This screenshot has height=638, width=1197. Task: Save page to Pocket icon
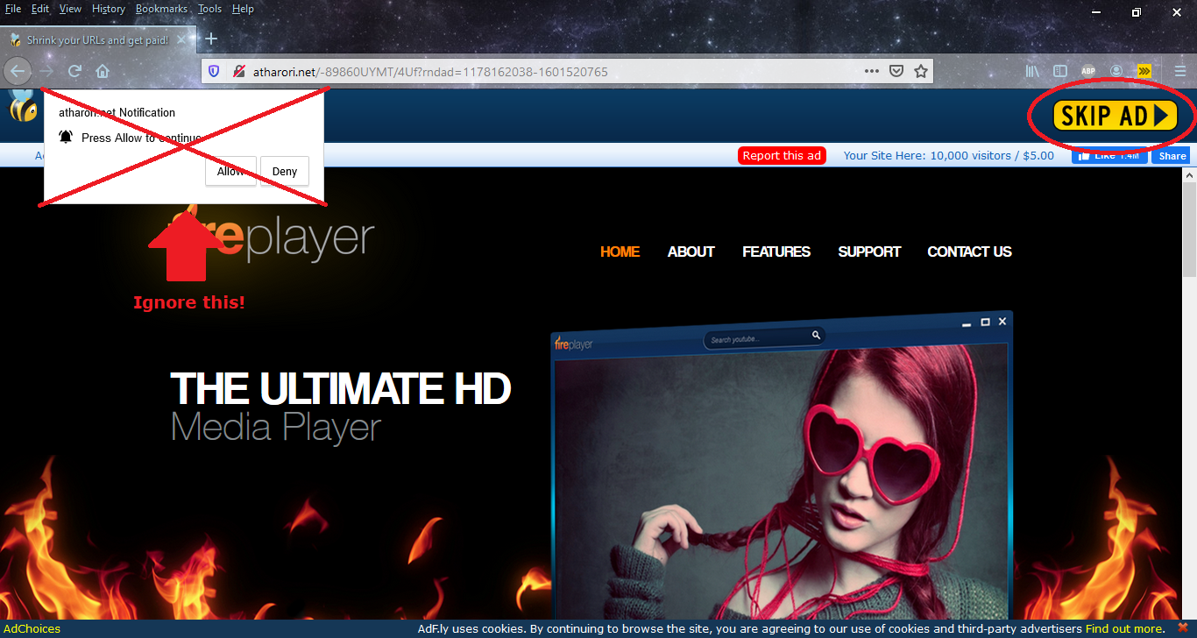(896, 71)
